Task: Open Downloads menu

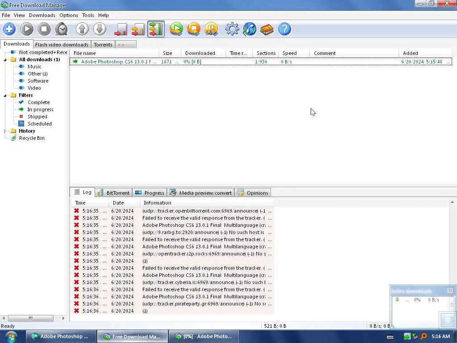Action: coord(42,15)
